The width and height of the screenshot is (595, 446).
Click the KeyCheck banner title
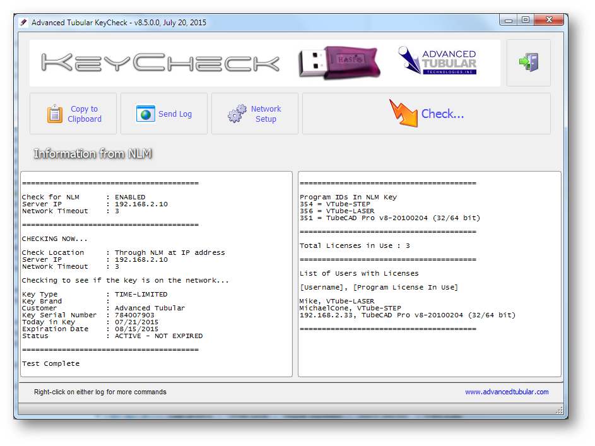[160, 62]
